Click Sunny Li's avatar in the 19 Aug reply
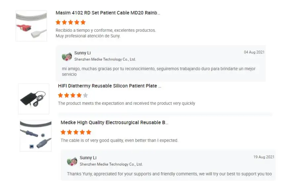 point(72,161)
